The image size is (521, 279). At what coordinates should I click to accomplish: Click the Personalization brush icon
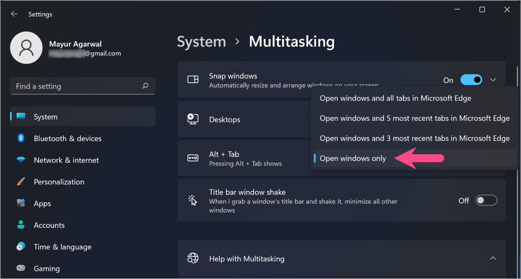(x=21, y=181)
